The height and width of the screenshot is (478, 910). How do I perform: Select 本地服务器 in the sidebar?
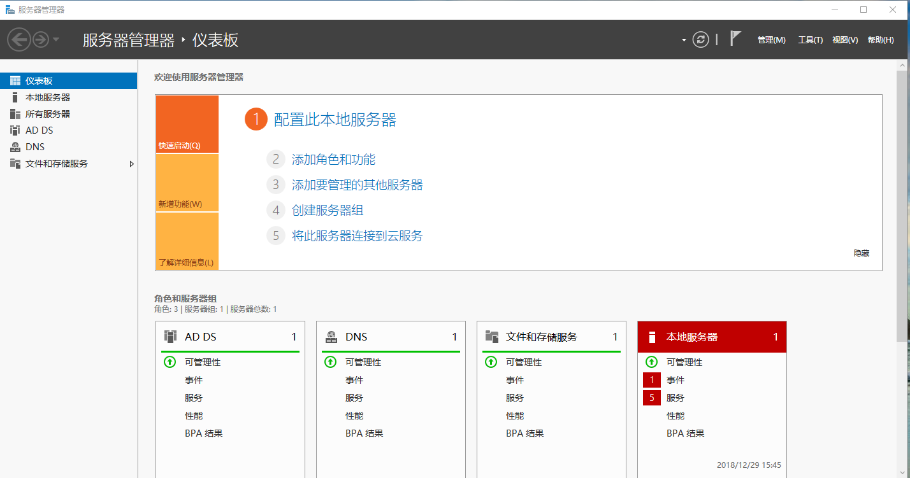click(68, 97)
